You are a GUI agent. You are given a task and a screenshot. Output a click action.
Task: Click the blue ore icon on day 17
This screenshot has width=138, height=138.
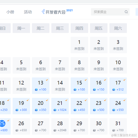click(x=114, y=89)
